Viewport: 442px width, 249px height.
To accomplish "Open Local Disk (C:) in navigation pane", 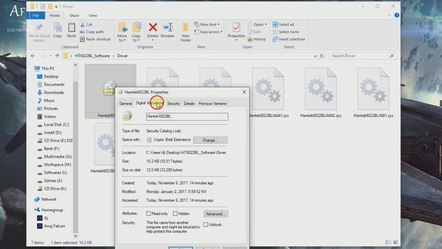I will pyautogui.click(x=57, y=124).
